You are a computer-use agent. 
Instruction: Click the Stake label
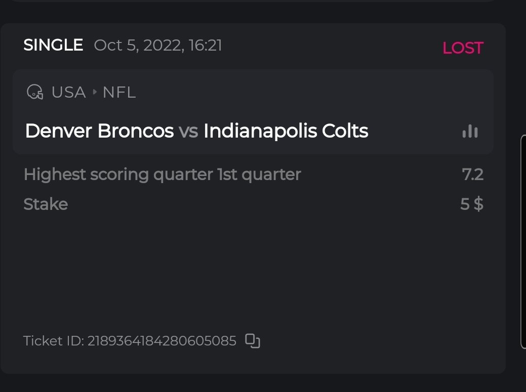(46, 204)
